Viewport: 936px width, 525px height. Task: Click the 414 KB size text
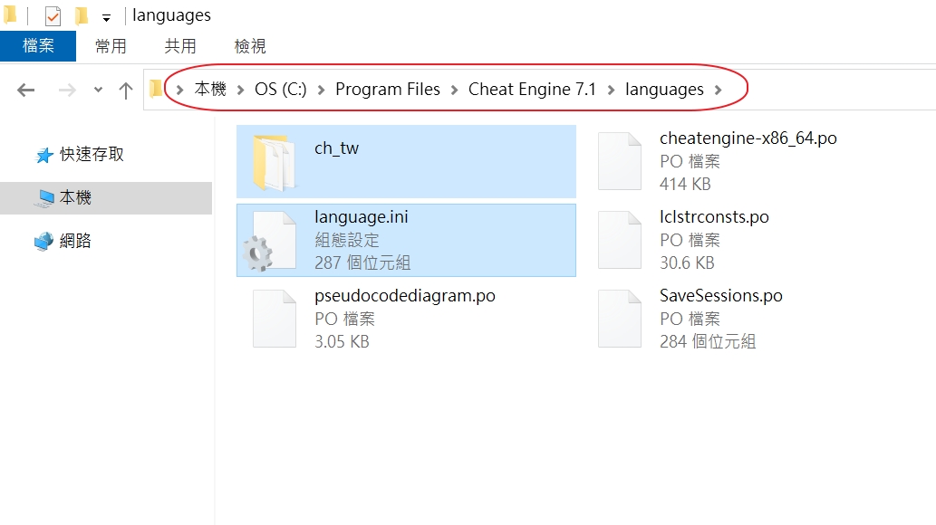pos(685,184)
